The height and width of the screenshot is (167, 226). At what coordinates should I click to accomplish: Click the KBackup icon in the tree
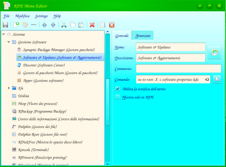point(14,111)
